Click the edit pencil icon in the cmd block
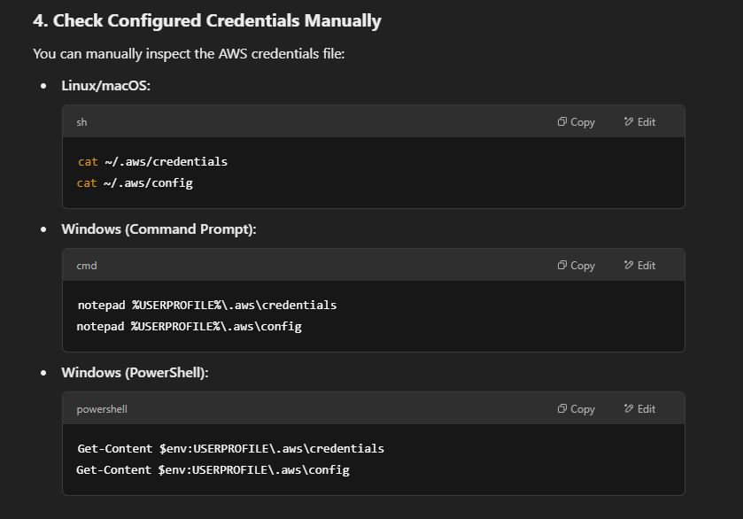This screenshot has width=743, height=519. [629, 266]
